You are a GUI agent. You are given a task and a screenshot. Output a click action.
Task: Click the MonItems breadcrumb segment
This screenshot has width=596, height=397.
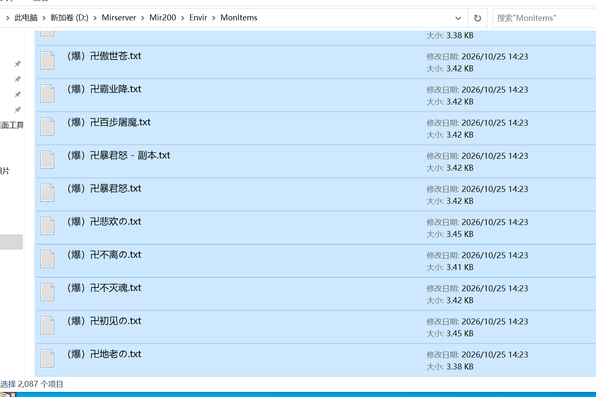point(239,18)
